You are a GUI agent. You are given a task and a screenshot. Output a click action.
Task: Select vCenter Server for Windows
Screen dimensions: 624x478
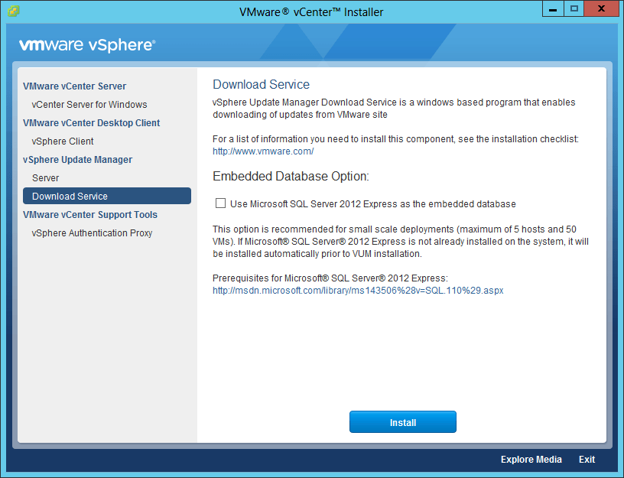coord(89,105)
